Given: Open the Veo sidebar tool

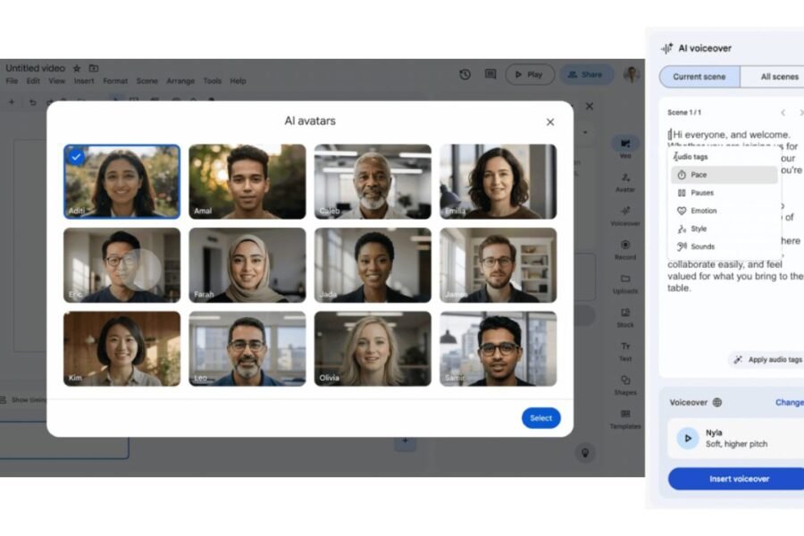Looking at the screenshot, I should pos(625,147).
